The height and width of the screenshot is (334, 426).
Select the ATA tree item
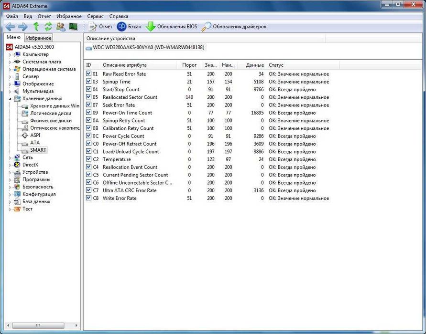(x=35, y=143)
